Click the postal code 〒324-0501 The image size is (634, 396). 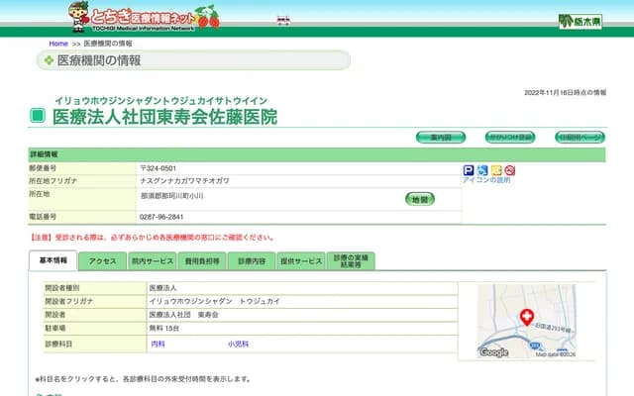(158, 168)
